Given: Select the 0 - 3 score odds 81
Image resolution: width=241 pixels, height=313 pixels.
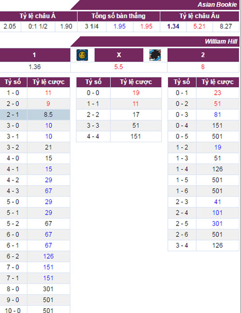Looking at the screenshot, I should click(x=217, y=115).
